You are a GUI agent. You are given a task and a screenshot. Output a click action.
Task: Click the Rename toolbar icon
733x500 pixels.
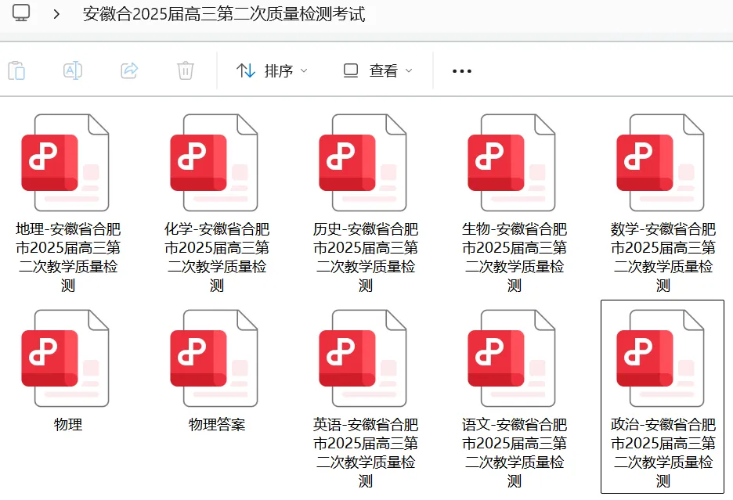tap(73, 70)
